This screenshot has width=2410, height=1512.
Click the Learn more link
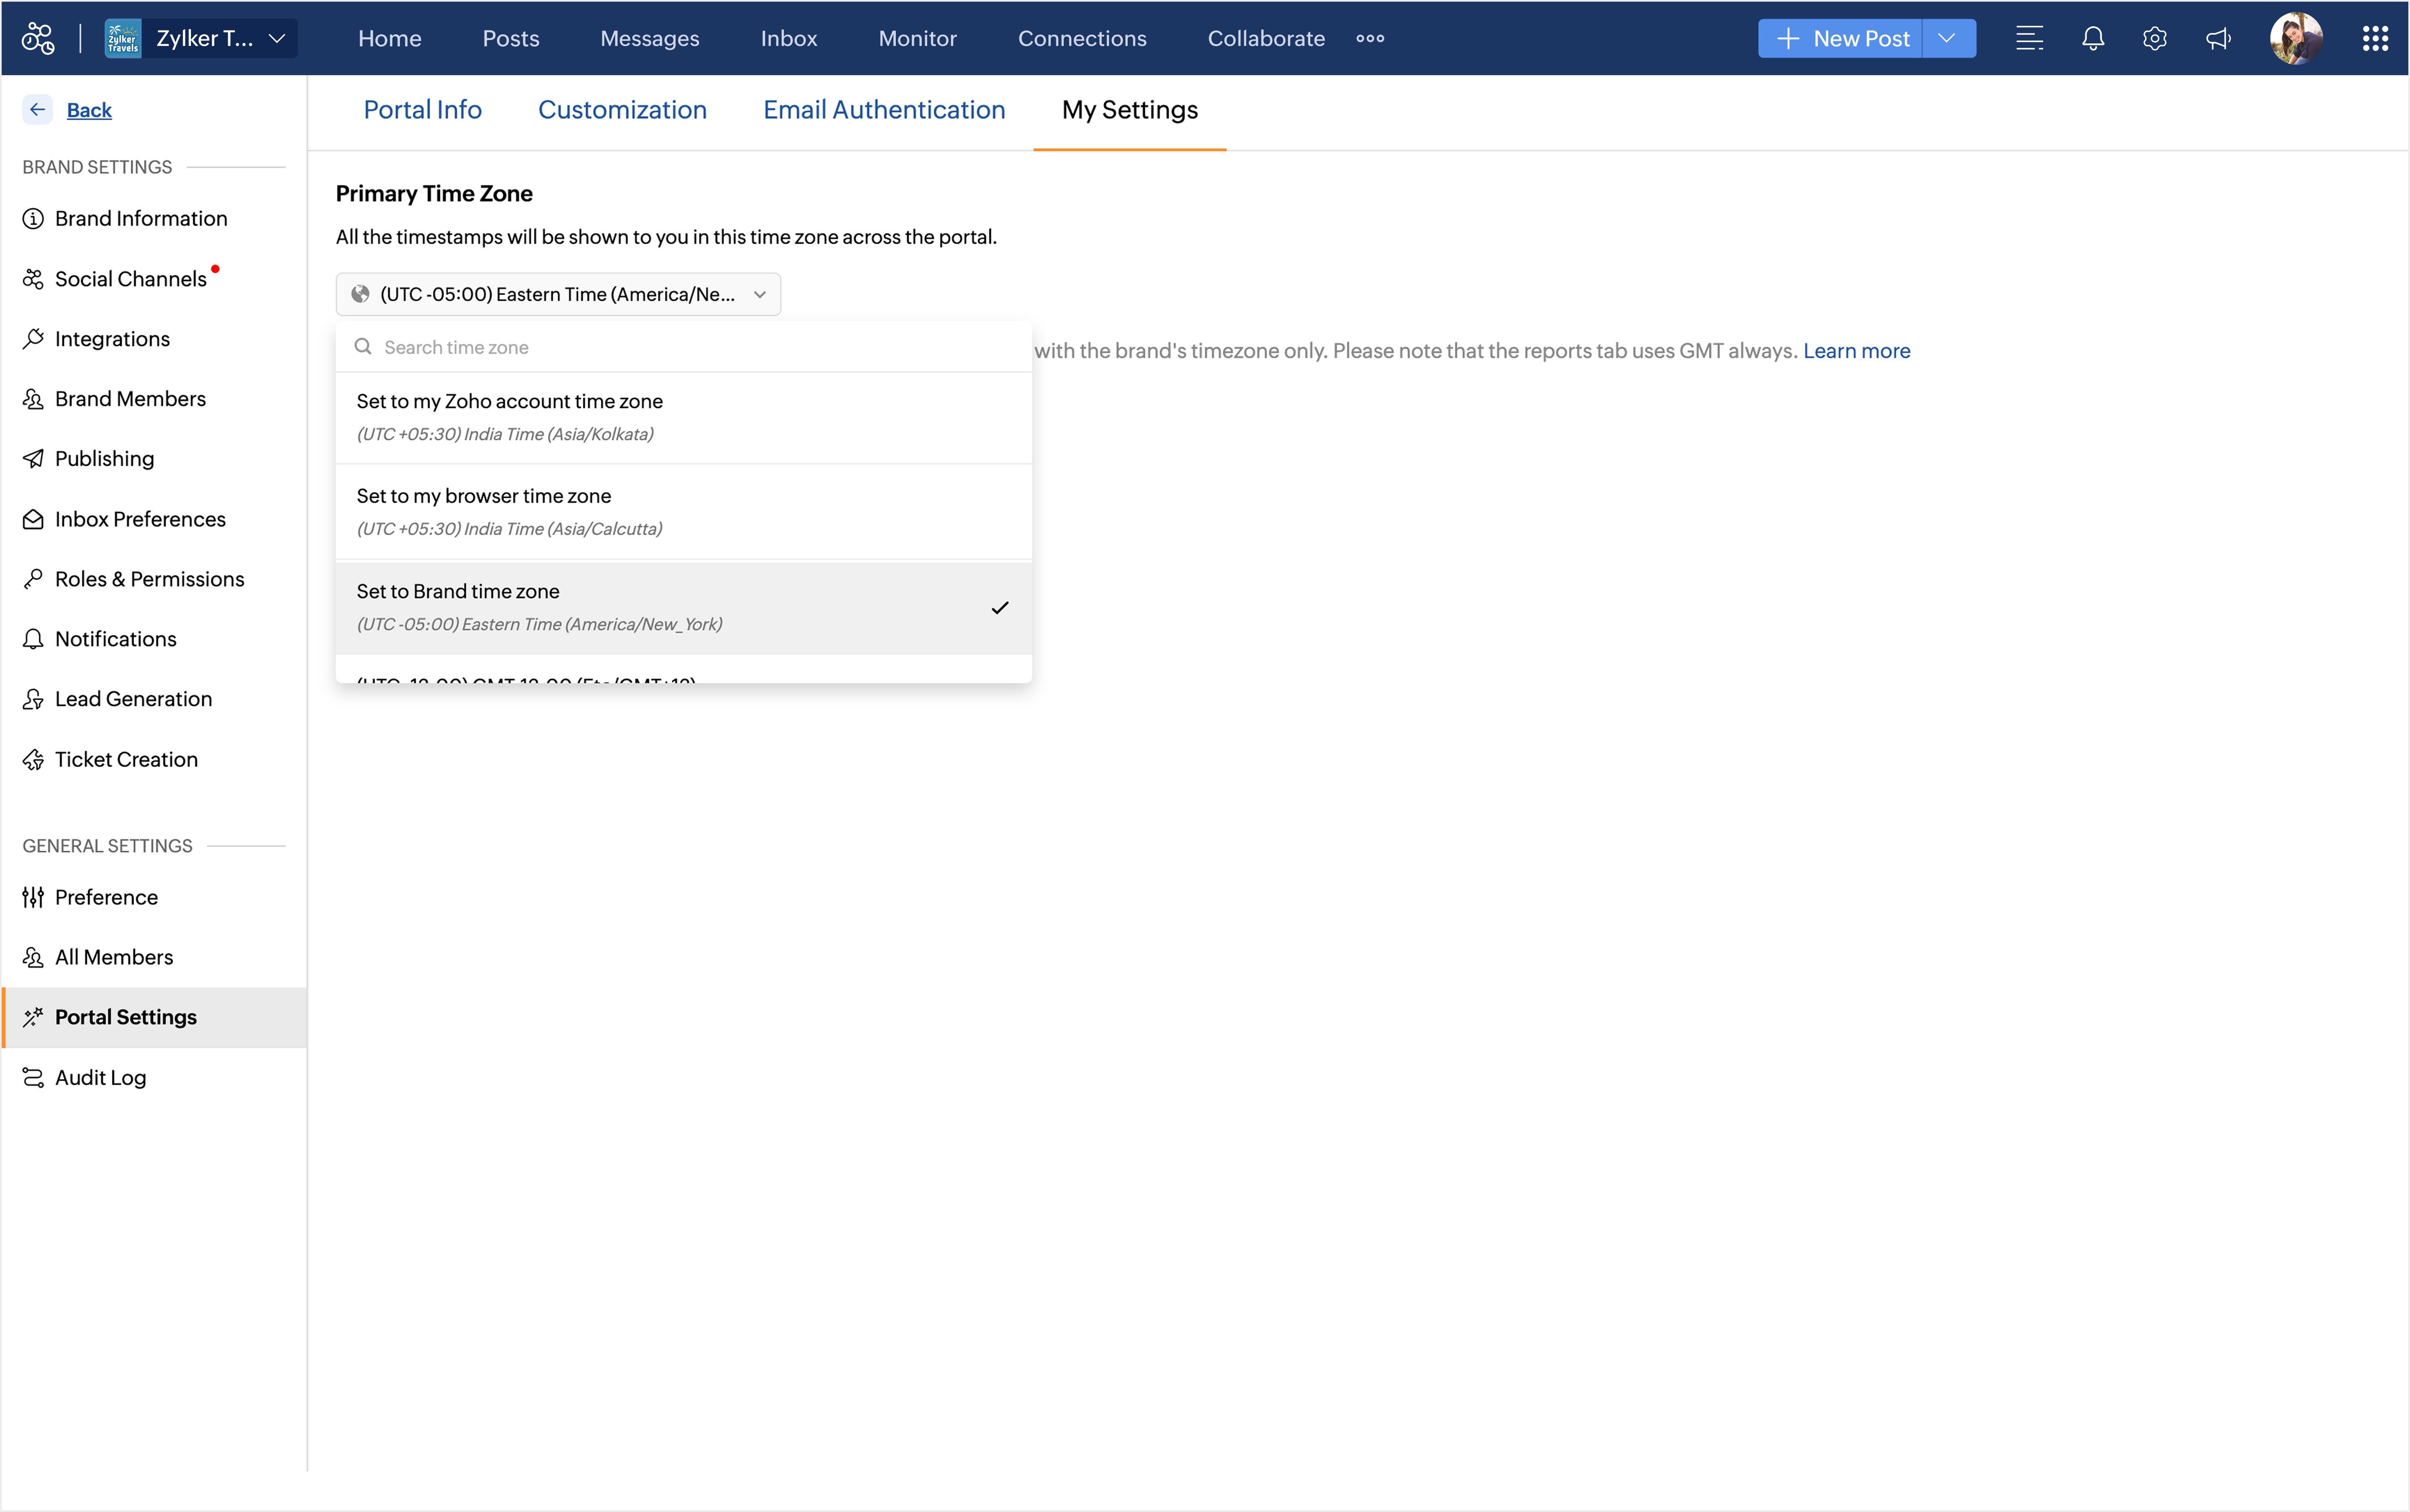point(1856,351)
